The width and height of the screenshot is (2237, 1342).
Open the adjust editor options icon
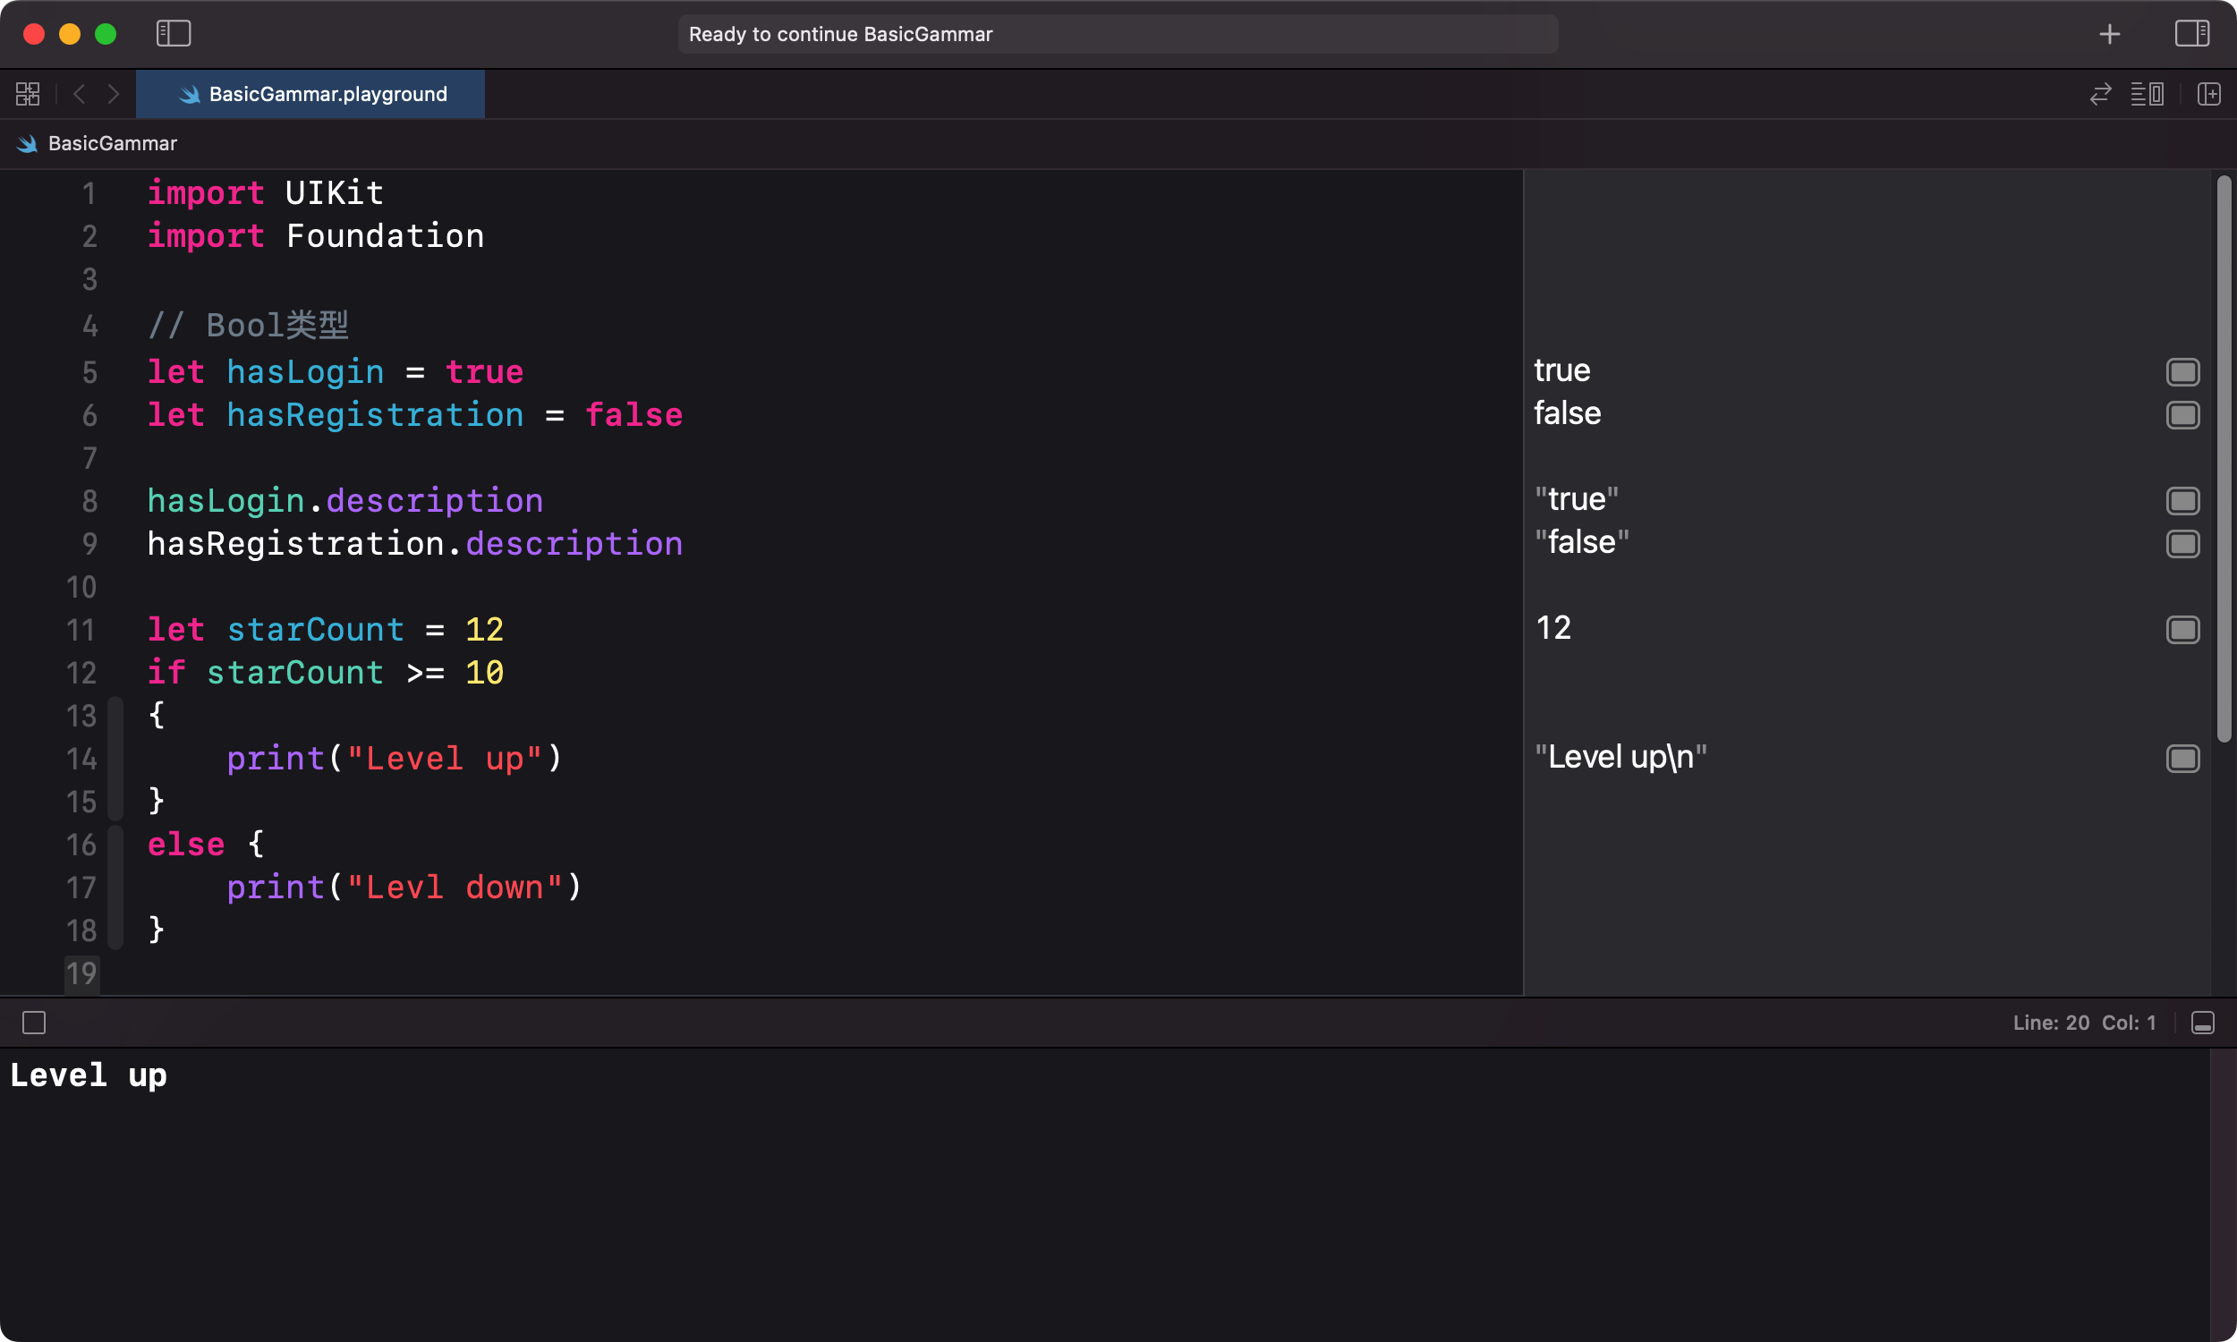point(2148,94)
